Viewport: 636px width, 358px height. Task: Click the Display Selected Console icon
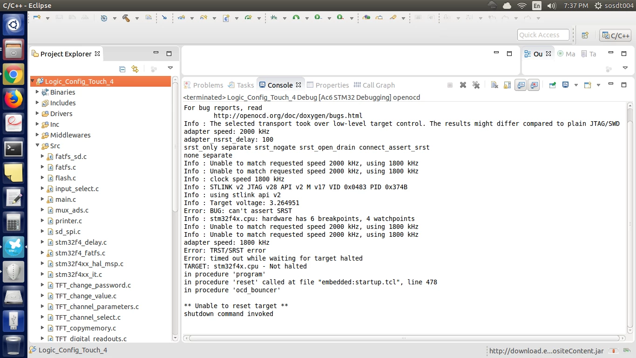(x=565, y=85)
